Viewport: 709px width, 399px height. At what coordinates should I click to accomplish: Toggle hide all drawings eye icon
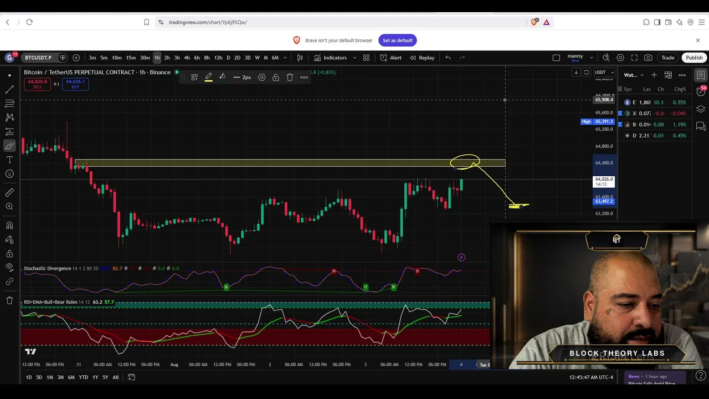9,268
